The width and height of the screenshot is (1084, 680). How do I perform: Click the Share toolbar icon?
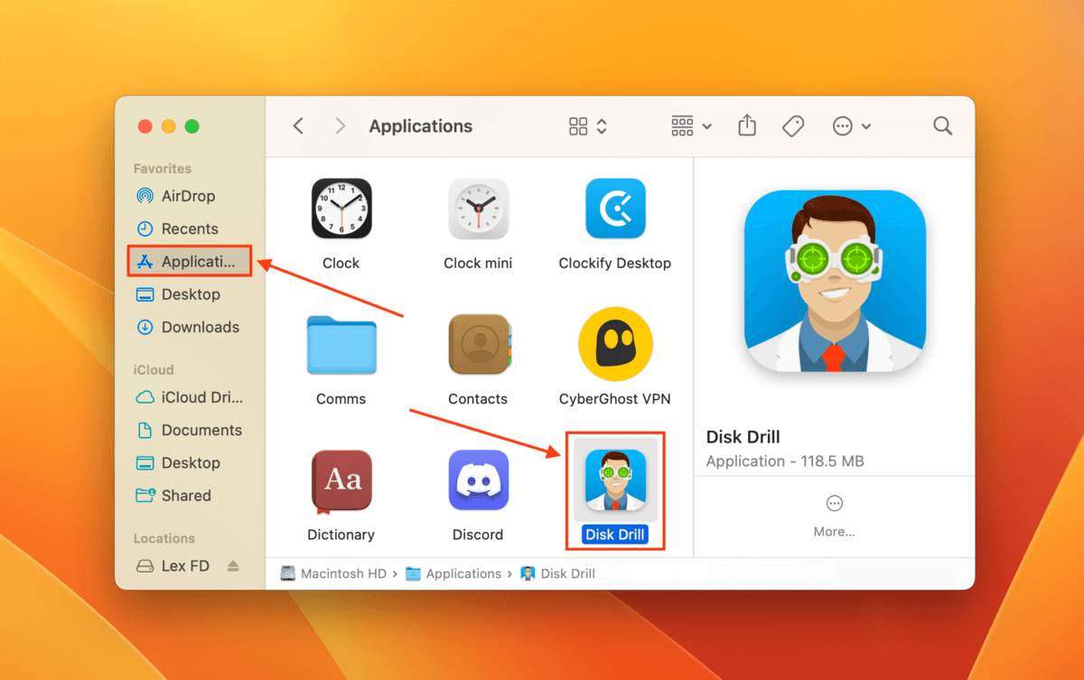747,126
